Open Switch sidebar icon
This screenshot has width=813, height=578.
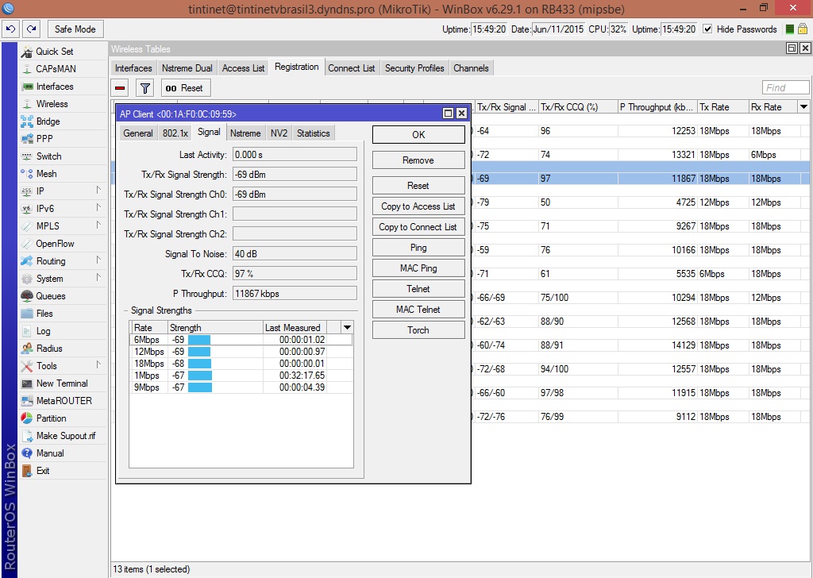point(27,156)
